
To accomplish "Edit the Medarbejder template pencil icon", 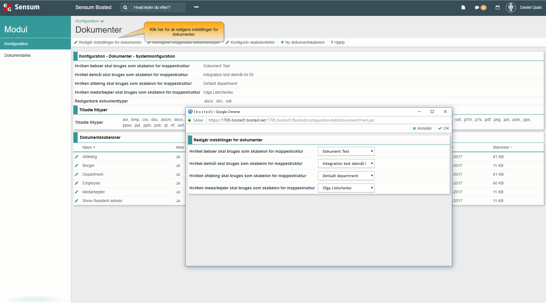I will click(76, 192).
